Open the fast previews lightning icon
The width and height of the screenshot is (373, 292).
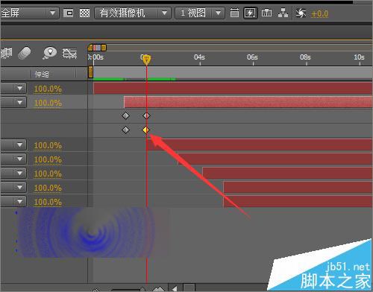[250, 13]
